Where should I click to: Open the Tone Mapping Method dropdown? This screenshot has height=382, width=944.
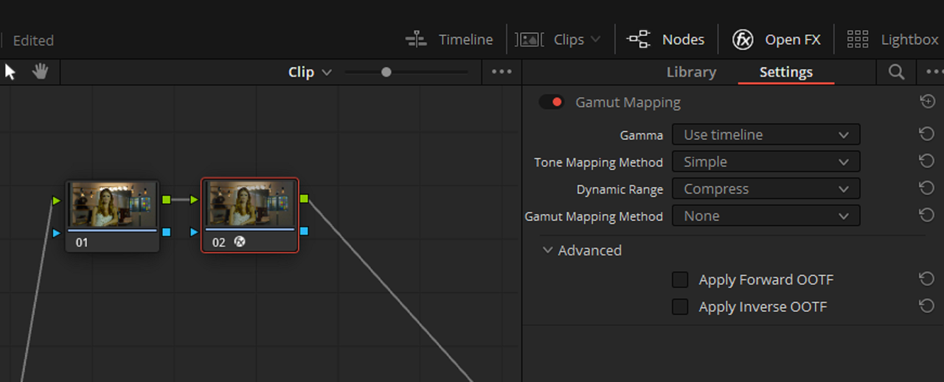click(x=766, y=162)
